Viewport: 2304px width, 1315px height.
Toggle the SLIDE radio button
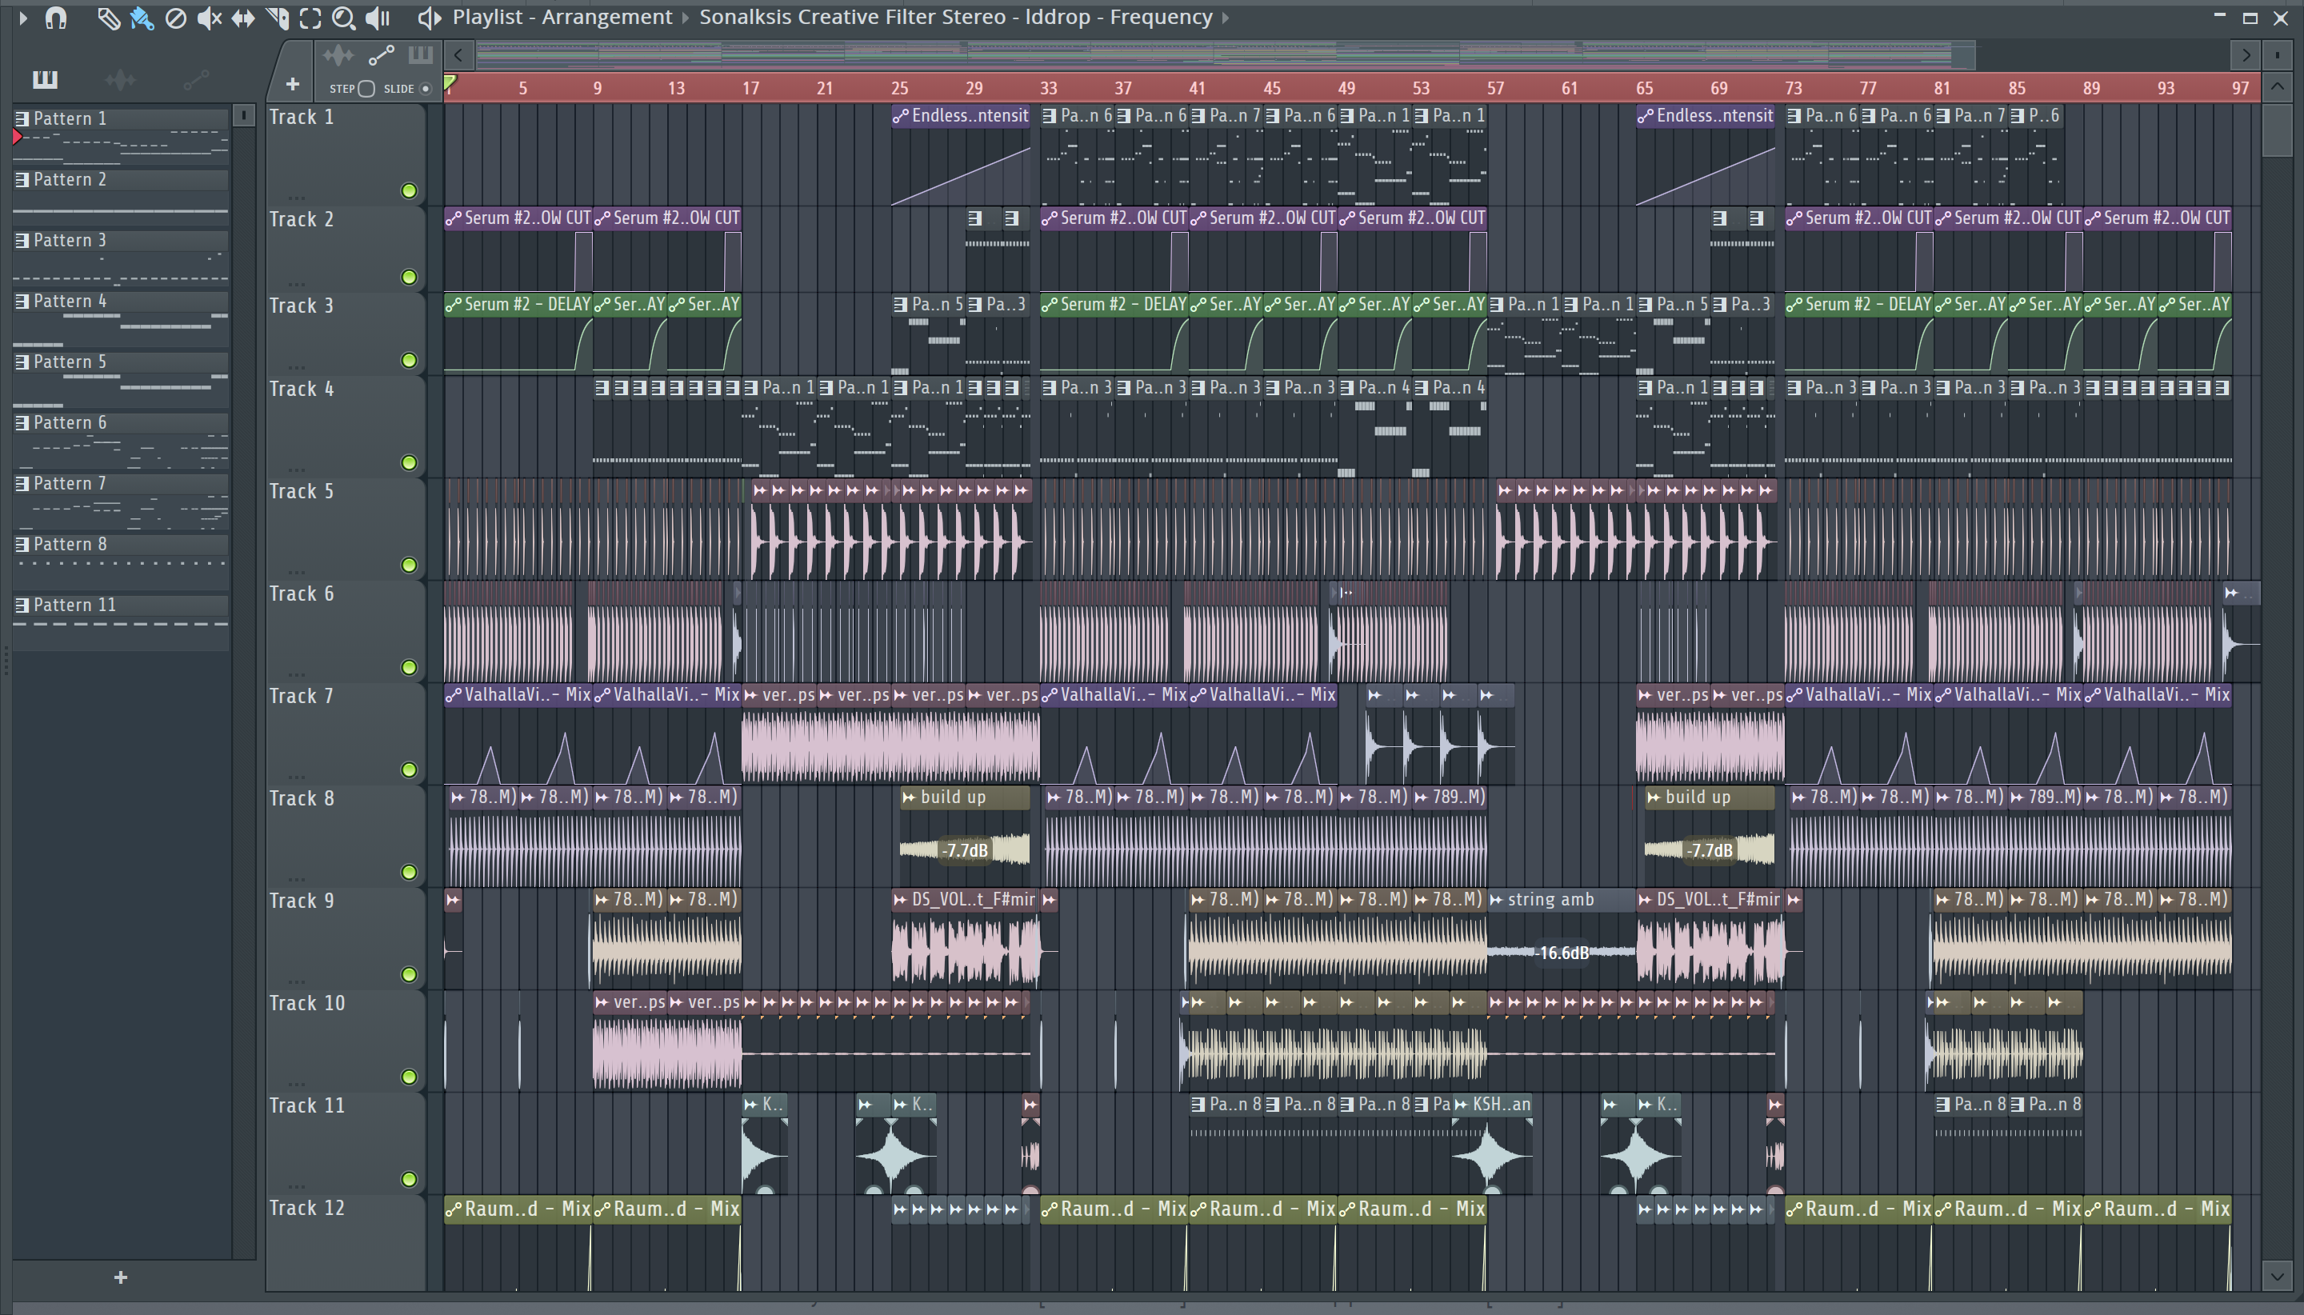(x=426, y=89)
